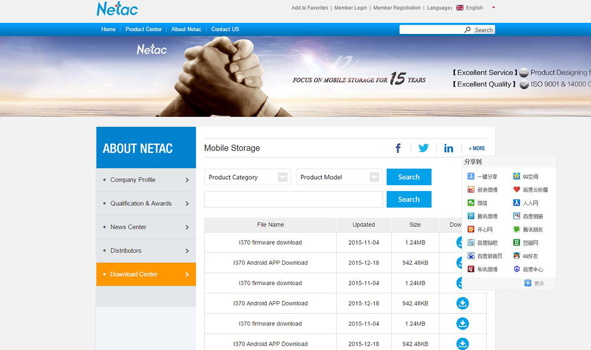Share to 百度贴吧 from the popup
Screen dimensions: 591x350
[483, 243]
